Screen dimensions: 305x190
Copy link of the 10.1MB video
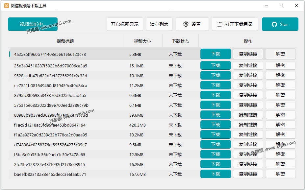(x=248, y=75)
